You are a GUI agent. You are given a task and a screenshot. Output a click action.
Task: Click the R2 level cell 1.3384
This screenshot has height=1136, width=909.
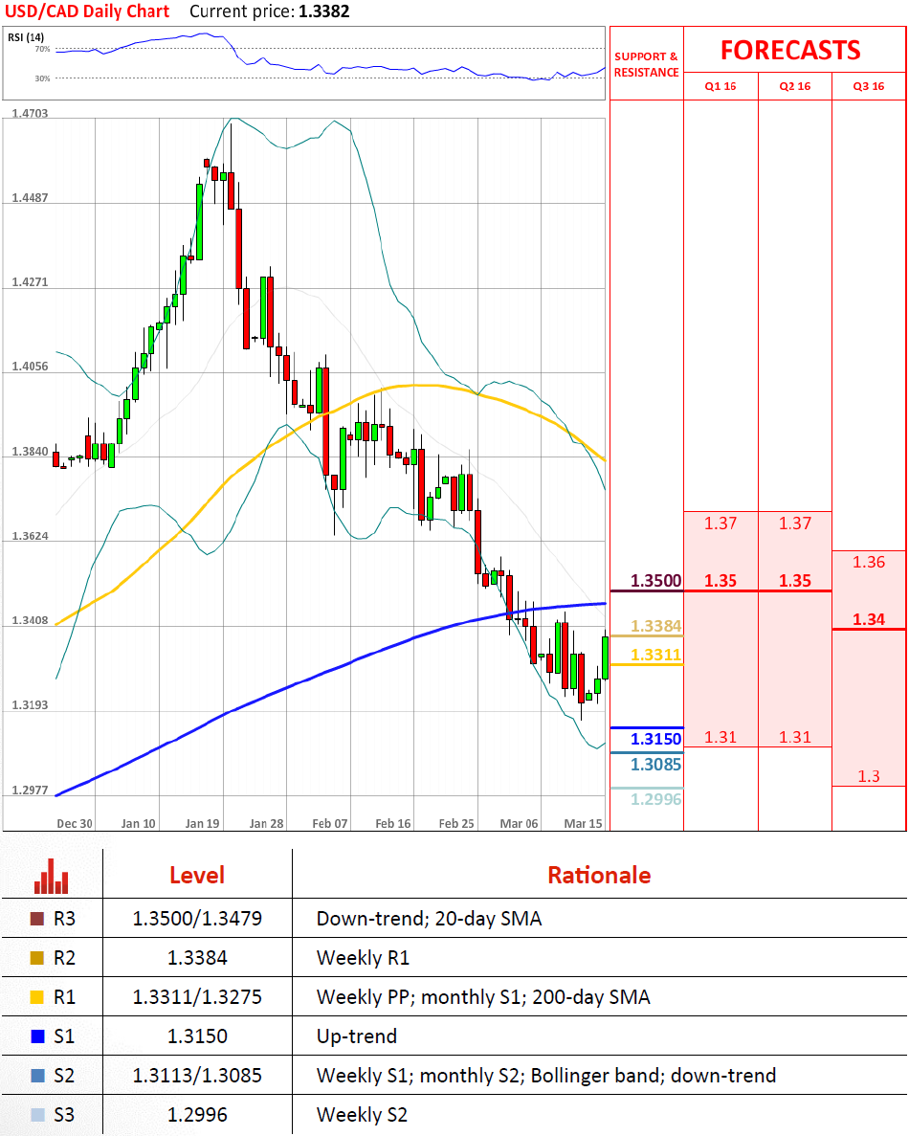pyautogui.click(x=197, y=958)
